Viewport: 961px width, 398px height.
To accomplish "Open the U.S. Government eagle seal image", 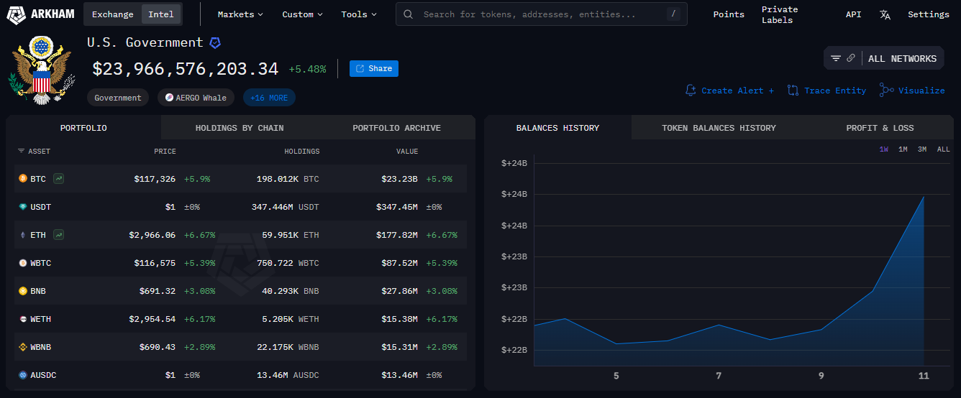I will coord(40,70).
